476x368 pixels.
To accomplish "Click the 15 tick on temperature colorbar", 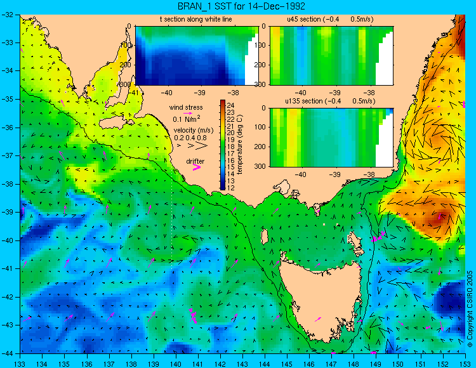I will (230, 167).
